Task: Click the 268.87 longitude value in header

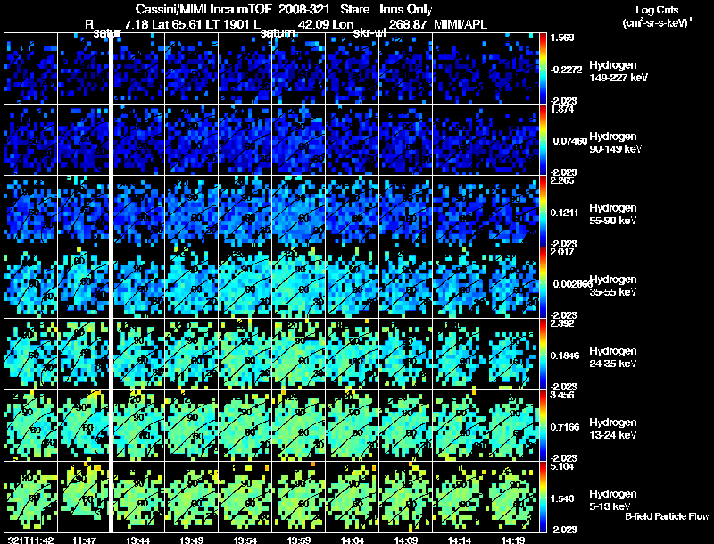Action: 407,24
